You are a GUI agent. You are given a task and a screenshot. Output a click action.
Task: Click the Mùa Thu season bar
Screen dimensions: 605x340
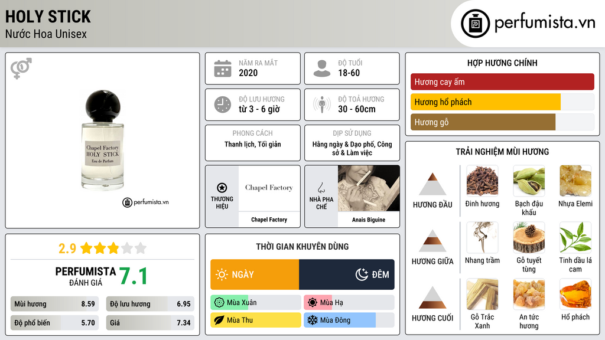(x=256, y=320)
